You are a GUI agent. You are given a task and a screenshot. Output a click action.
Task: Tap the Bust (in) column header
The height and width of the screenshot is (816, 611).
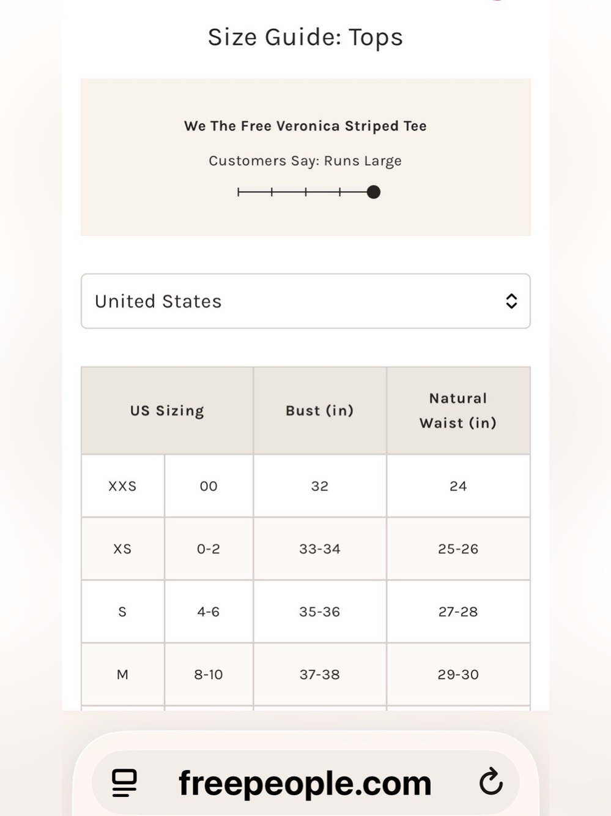coord(320,411)
